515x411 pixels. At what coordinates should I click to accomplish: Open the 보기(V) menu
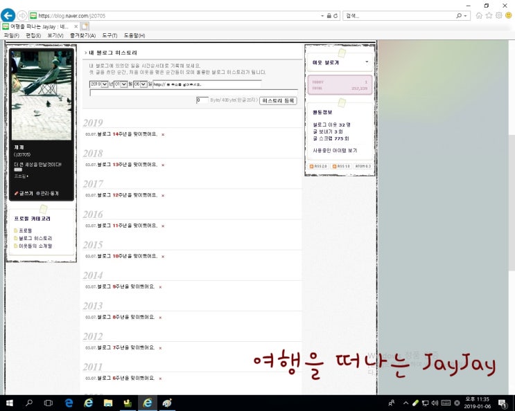(55, 35)
